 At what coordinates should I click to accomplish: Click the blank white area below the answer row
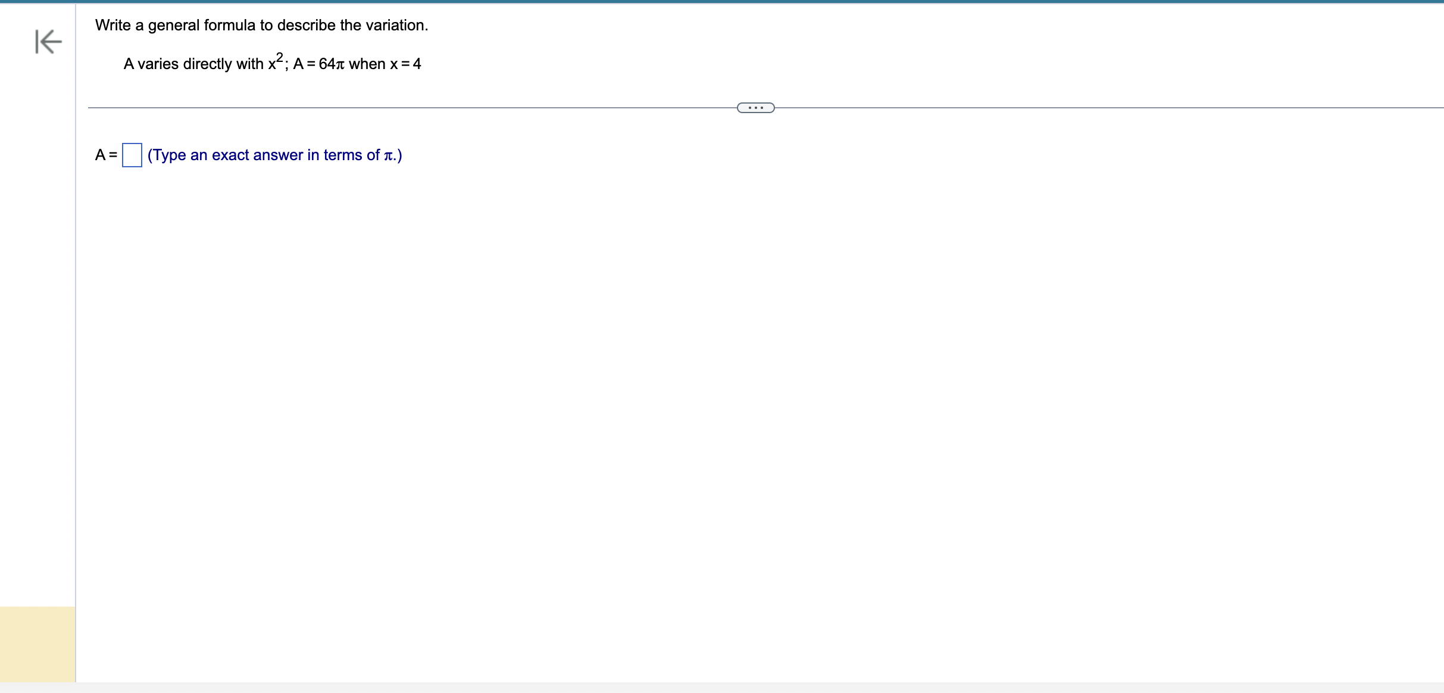point(714,387)
